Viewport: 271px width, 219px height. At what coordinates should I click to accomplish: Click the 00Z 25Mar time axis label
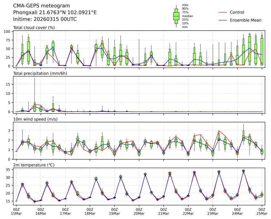point(262,211)
